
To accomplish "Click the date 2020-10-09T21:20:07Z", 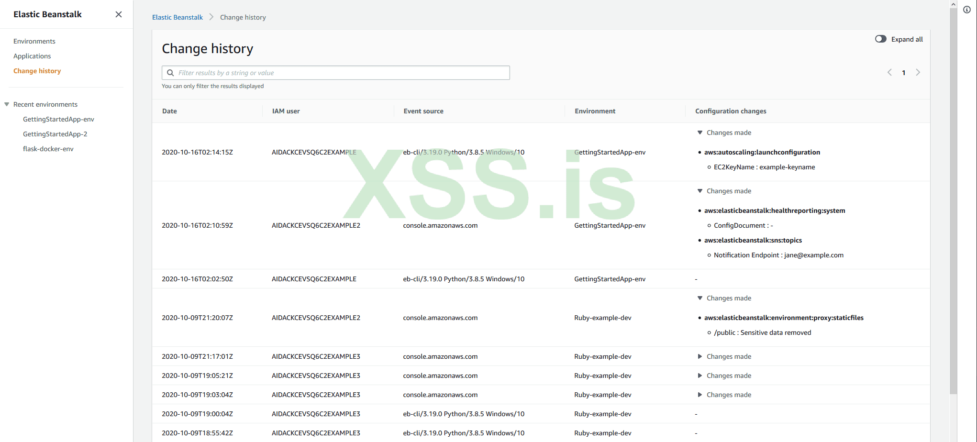I will [x=197, y=318].
